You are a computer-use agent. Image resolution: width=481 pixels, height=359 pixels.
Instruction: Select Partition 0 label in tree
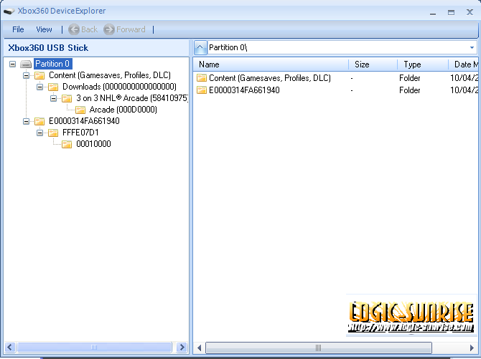click(x=52, y=64)
